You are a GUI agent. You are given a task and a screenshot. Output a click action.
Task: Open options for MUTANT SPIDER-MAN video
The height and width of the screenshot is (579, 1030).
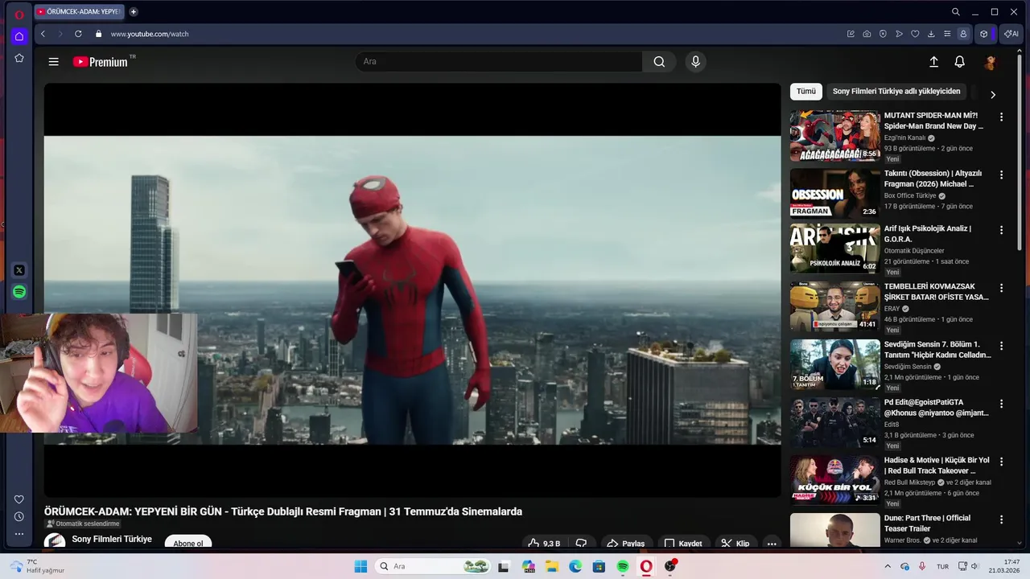pyautogui.click(x=1001, y=117)
